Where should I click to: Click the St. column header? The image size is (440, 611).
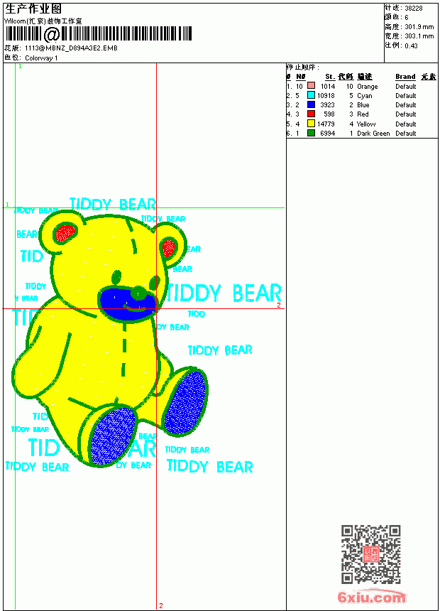[329, 77]
